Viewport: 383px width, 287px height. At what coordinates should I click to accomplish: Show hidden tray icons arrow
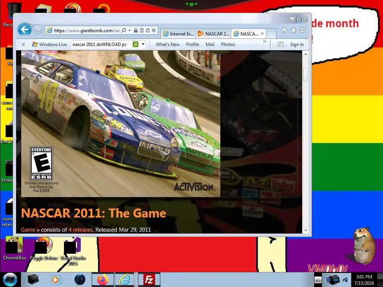tap(318, 280)
